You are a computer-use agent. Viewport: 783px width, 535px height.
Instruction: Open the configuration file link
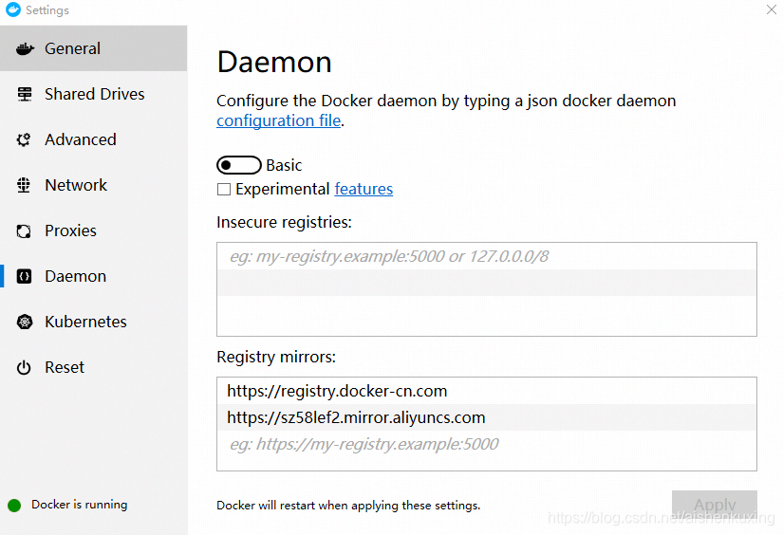tap(279, 120)
